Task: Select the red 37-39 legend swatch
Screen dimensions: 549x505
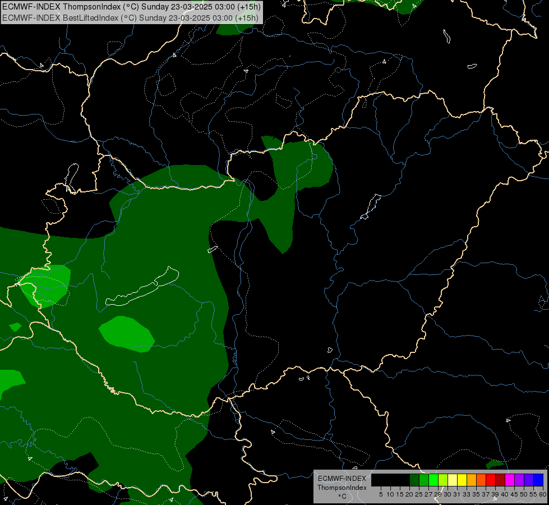Action: tap(491, 480)
